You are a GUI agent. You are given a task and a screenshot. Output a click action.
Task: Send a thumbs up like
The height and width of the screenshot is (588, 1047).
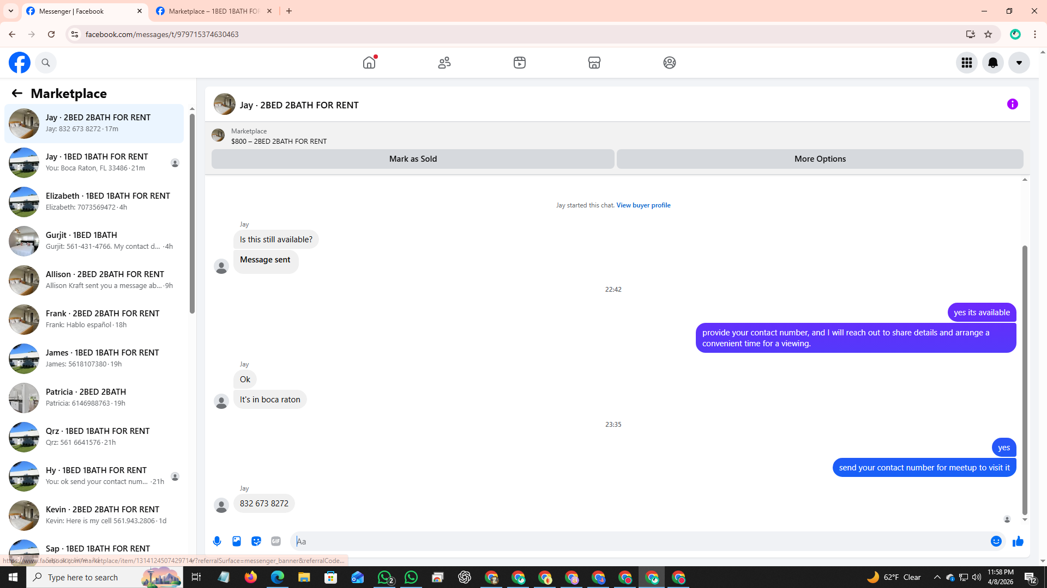pos(1018,541)
